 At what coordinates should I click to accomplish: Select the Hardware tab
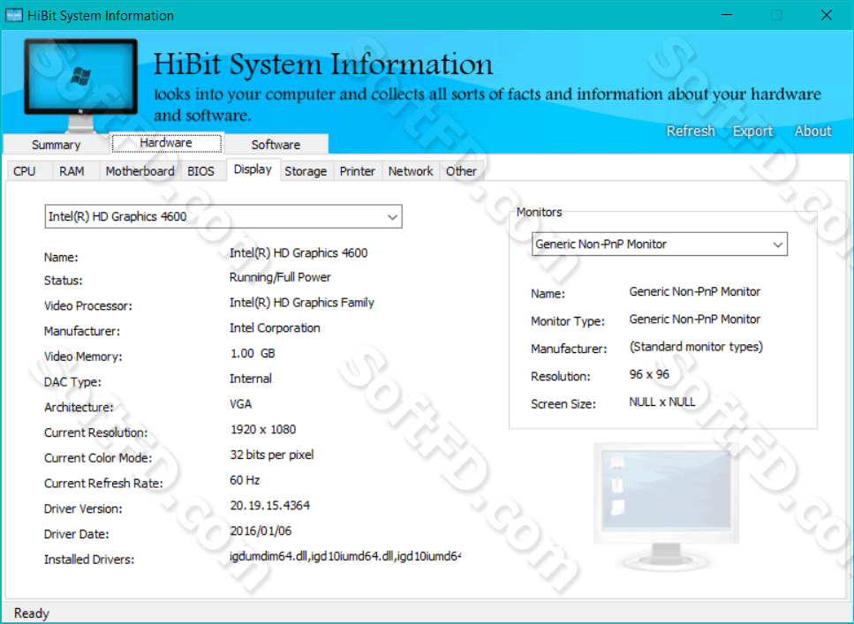pyautogui.click(x=166, y=143)
